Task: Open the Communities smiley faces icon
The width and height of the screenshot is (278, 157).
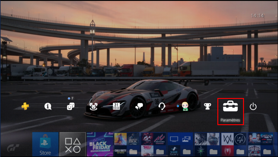Action: pyautogui.click(x=93, y=106)
